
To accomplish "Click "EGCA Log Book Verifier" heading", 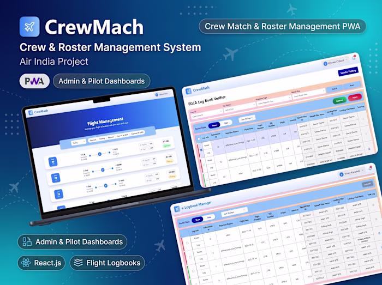I will 207,100.
